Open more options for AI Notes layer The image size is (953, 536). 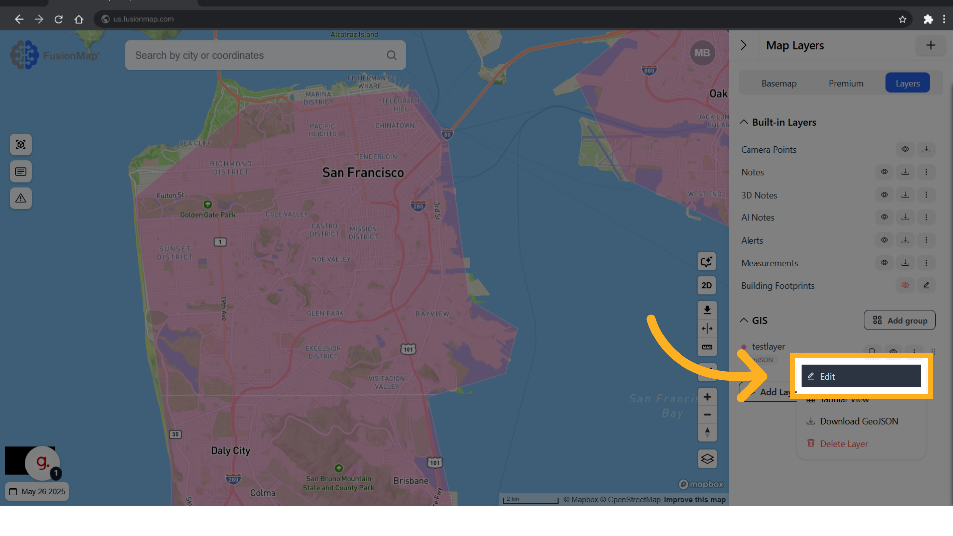pyautogui.click(x=926, y=217)
